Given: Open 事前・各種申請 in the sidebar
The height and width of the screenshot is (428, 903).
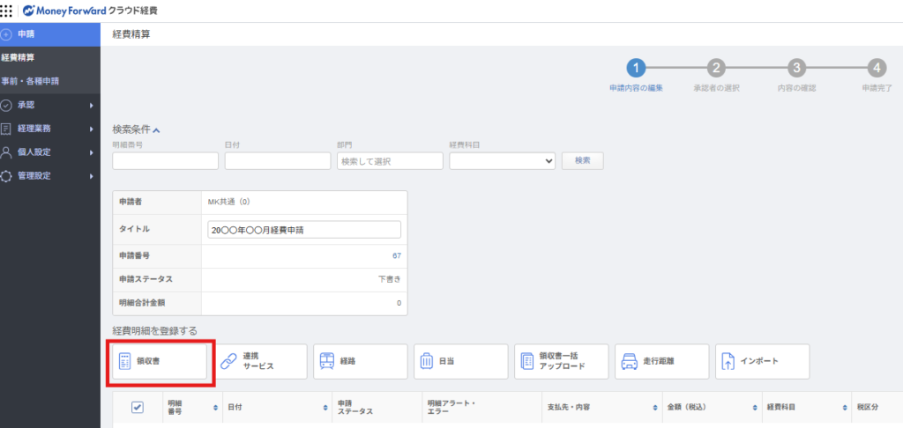Looking at the screenshot, I should pos(31,81).
